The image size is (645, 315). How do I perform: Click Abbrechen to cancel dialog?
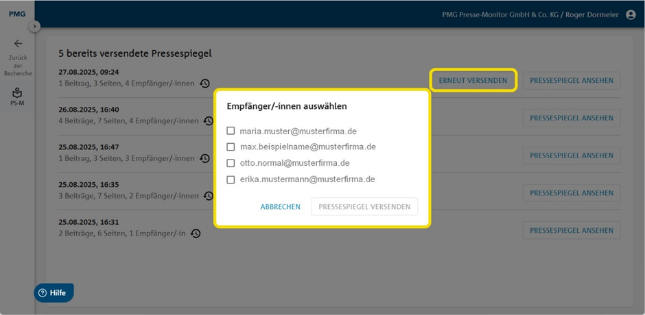click(280, 207)
